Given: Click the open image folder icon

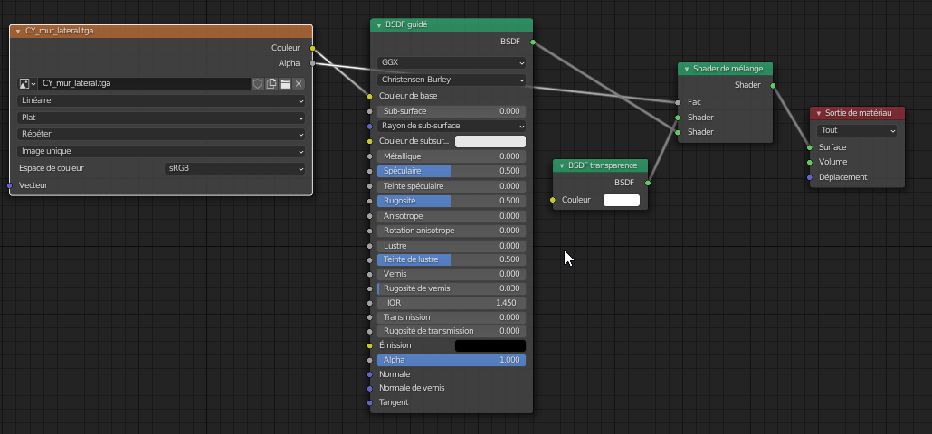Looking at the screenshot, I should coord(285,83).
